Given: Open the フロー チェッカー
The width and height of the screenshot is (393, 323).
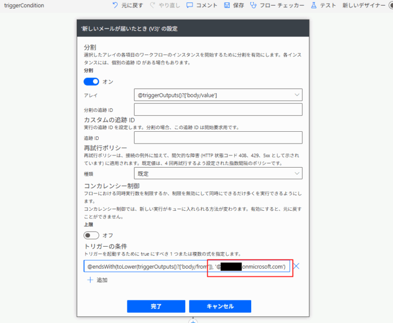Looking at the screenshot, I should [254, 5].
